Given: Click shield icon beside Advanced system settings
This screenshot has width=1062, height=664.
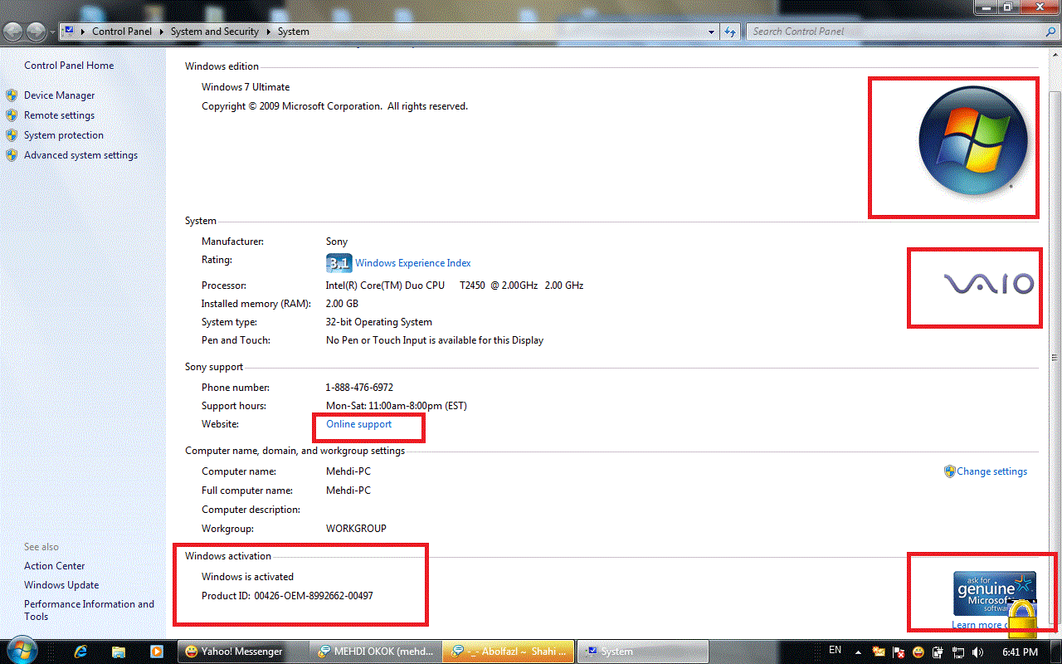Looking at the screenshot, I should pyautogui.click(x=12, y=155).
